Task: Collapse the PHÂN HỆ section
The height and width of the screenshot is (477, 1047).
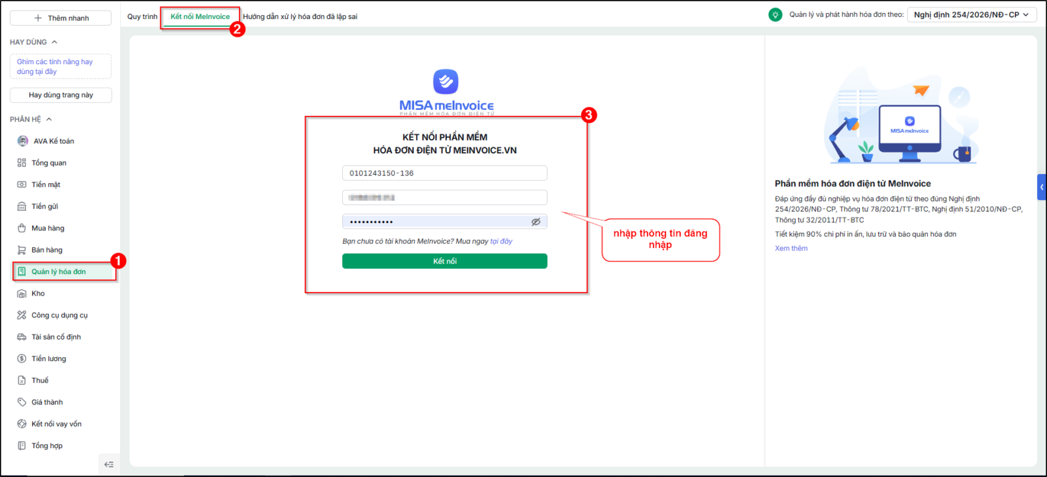Action: 49,119
